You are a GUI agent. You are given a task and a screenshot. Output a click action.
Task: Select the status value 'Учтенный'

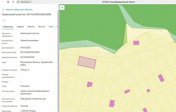tap(25, 86)
